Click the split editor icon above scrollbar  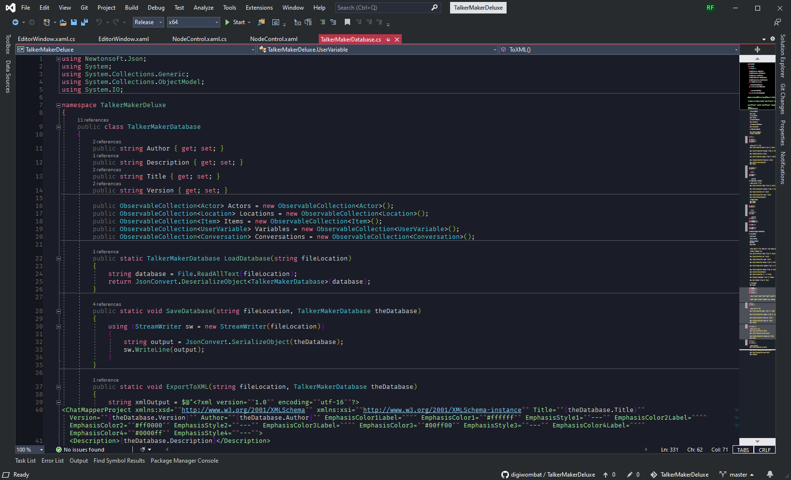(757, 50)
